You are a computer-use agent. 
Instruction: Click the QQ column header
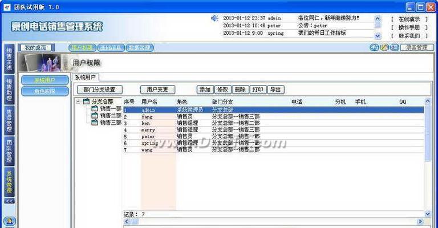point(403,102)
